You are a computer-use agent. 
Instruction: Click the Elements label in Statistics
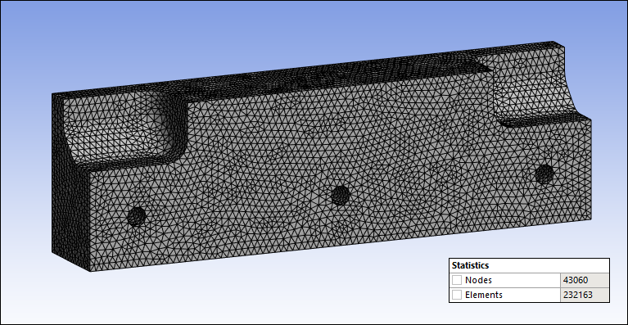[x=483, y=295]
